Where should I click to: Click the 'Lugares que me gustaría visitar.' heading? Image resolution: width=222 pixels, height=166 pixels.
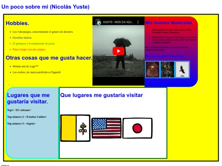28,98
